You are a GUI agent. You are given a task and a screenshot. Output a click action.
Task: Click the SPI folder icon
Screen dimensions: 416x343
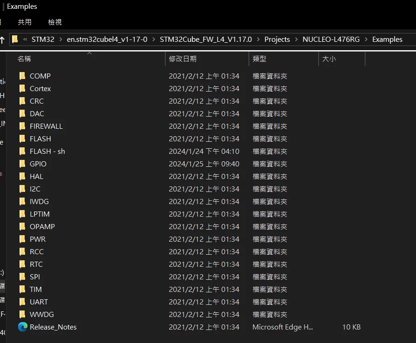pos(22,277)
